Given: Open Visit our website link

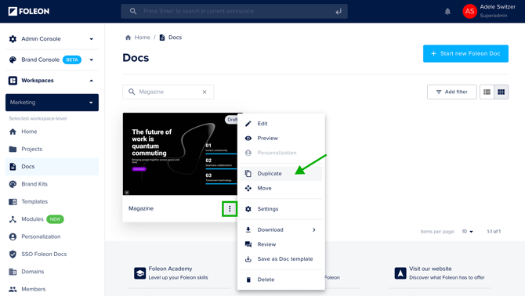Looking at the screenshot, I should tap(430, 269).
